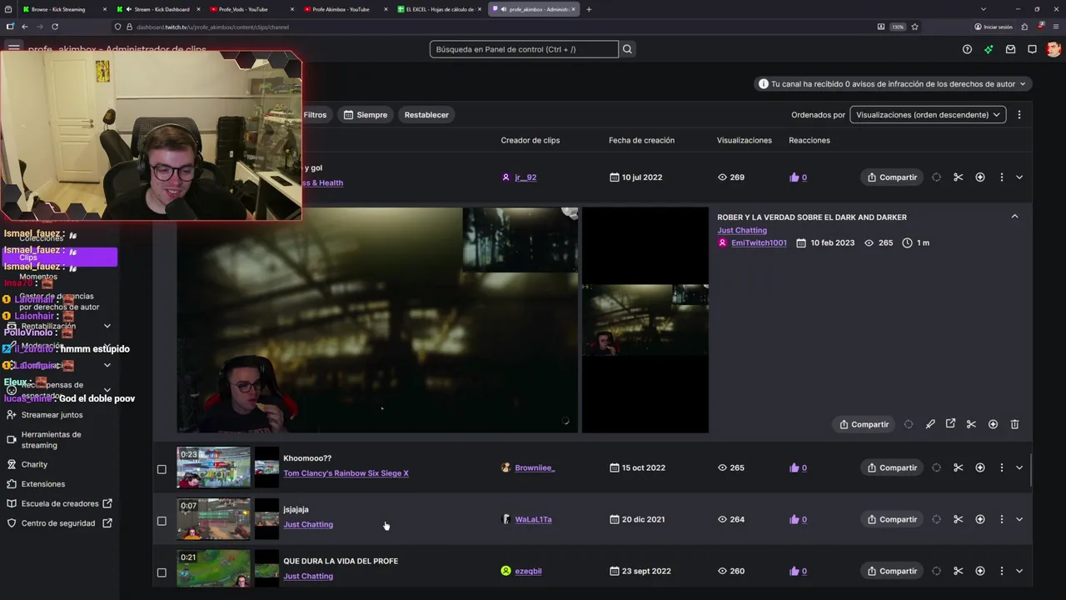The width and height of the screenshot is (1066, 600).
Task: Open Escuela de creadores link
Action: click(x=60, y=503)
